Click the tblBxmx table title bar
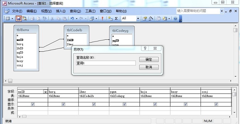240x124 pixels. coord(26,30)
